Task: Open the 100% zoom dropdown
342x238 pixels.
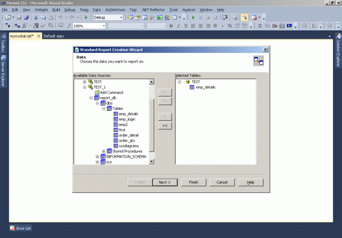Action: (x=104, y=26)
